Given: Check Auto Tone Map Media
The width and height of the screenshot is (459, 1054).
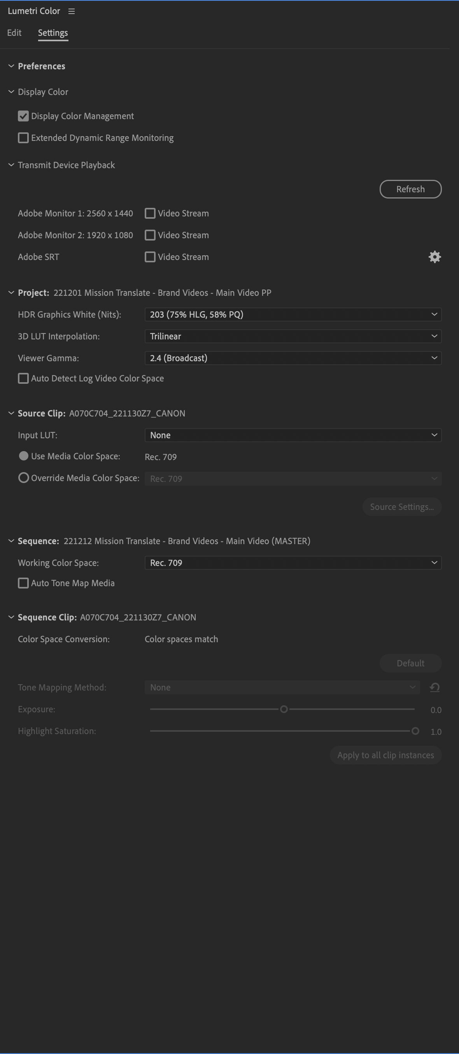Looking at the screenshot, I should point(23,583).
